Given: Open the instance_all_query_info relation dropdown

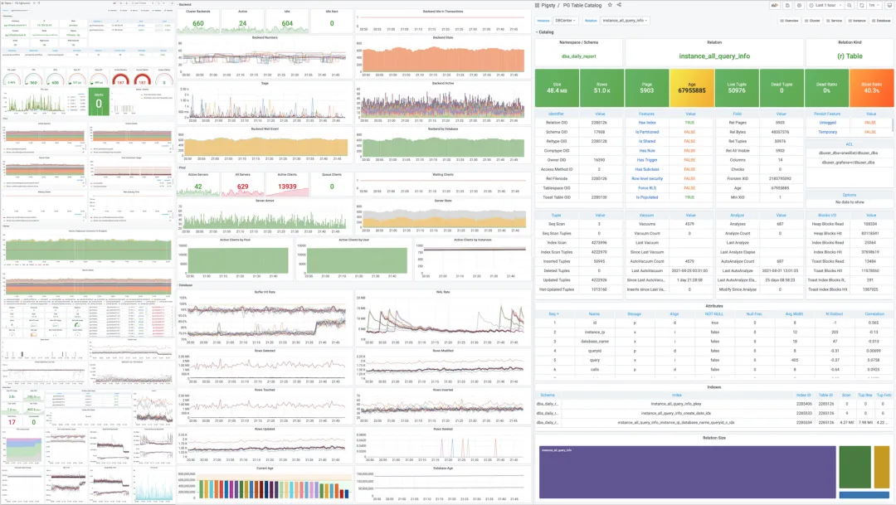Looking at the screenshot, I should [x=626, y=21].
